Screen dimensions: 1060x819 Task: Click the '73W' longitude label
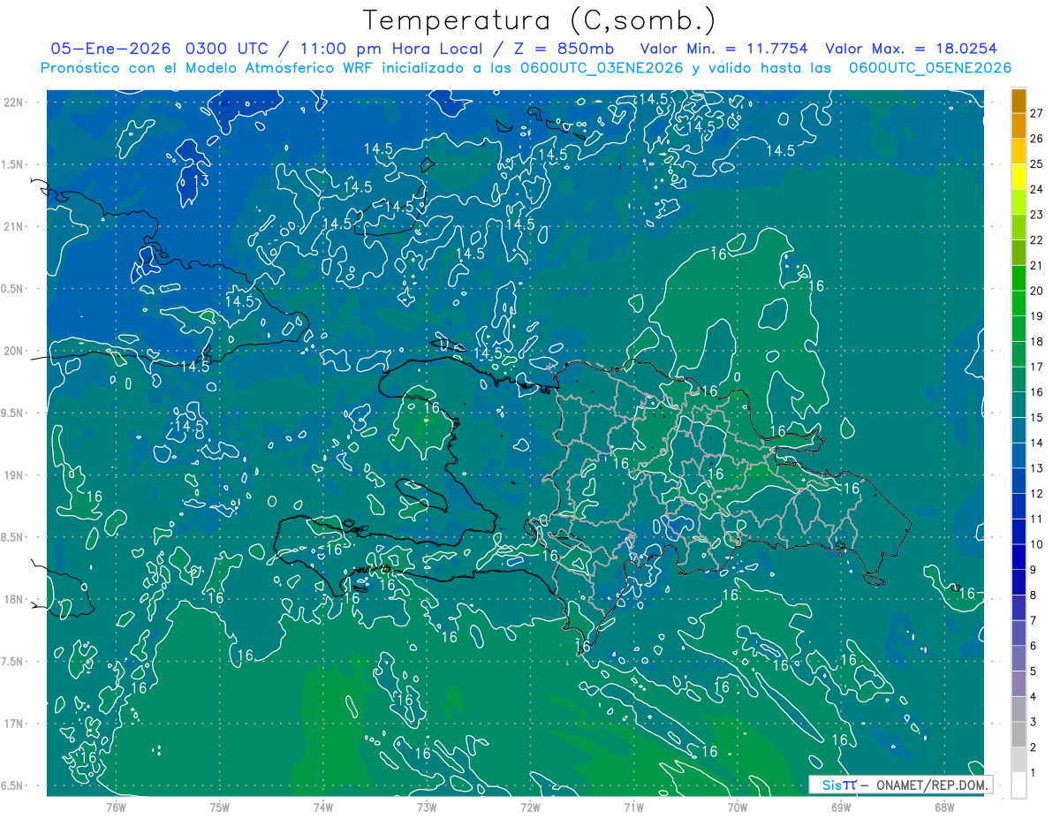click(x=427, y=807)
